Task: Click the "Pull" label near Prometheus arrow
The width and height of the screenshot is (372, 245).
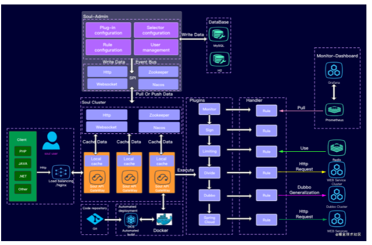Action: 301,108
